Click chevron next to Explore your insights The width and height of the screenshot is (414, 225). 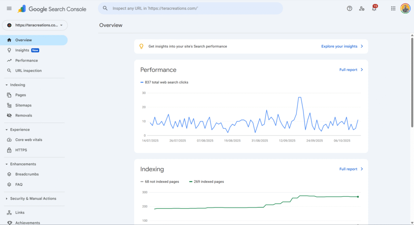pos(362,46)
